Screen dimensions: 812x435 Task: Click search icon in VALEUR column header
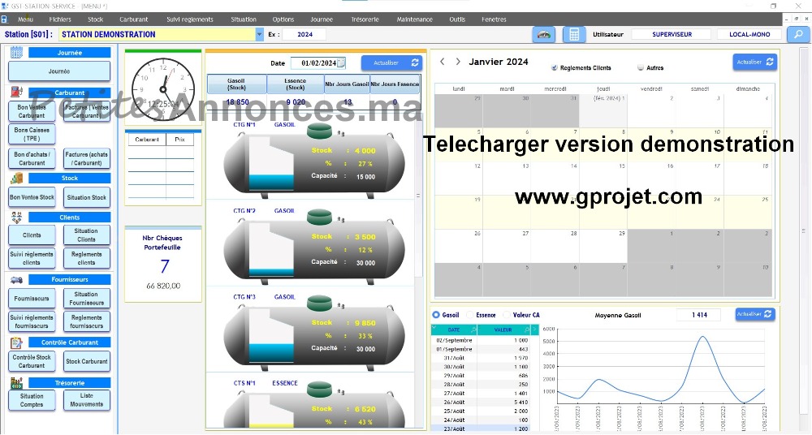[527, 329]
